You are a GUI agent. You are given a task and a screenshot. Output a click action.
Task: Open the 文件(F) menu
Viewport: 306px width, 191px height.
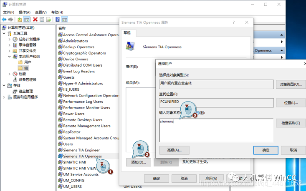tap(9, 12)
